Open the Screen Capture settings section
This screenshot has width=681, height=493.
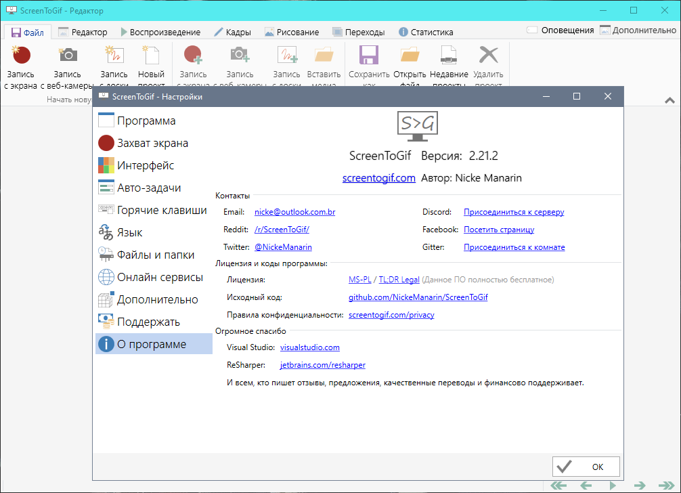tap(152, 143)
